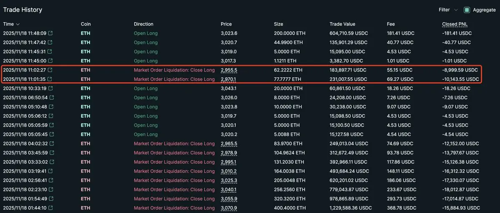Select the ETH coin in 11:48:09 row
Viewport: 500px width, 213px height.
(x=85, y=33)
